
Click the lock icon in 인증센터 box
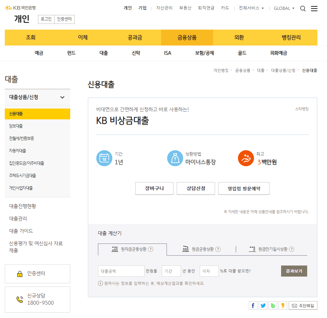[20, 274]
